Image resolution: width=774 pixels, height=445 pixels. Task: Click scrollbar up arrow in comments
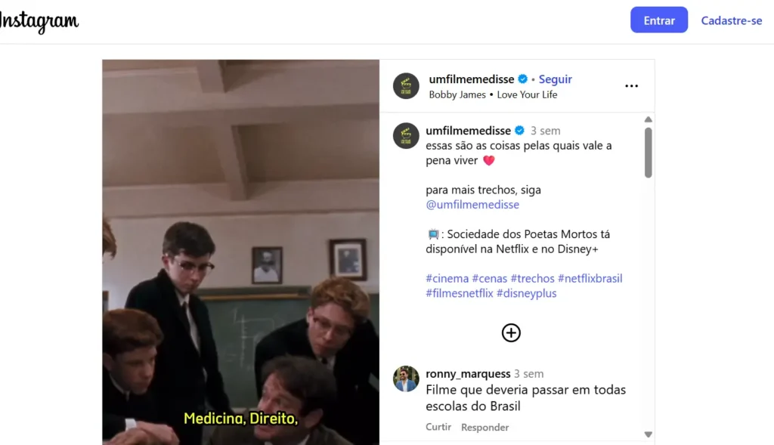click(648, 119)
